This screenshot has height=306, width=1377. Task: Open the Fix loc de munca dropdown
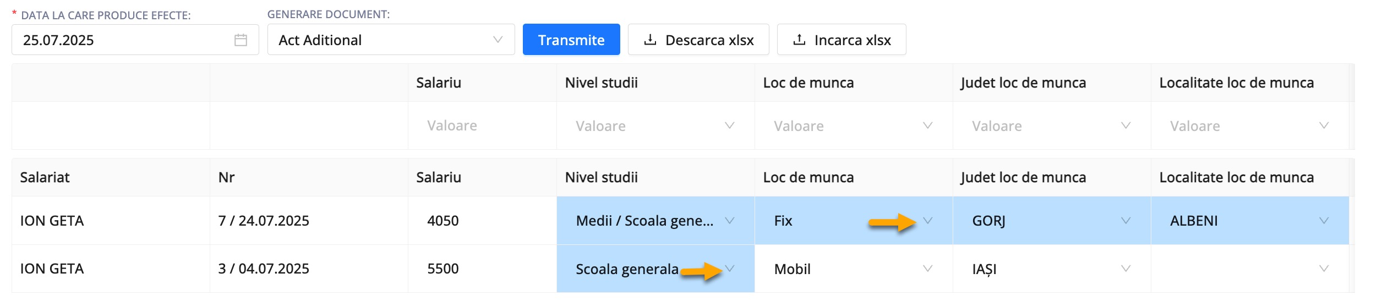click(x=854, y=221)
